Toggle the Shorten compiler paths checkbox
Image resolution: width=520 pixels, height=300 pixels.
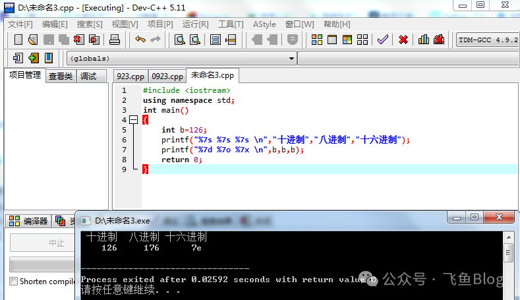(x=13, y=282)
